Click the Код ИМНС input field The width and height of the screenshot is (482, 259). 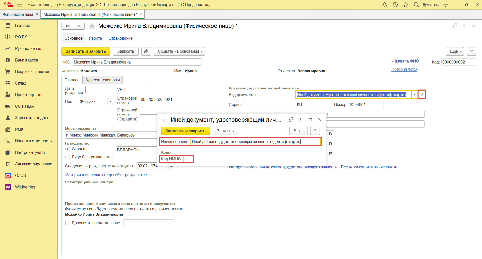pos(188,159)
